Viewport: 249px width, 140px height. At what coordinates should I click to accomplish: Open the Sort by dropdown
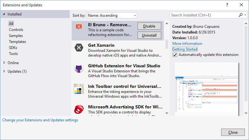tap(112, 15)
